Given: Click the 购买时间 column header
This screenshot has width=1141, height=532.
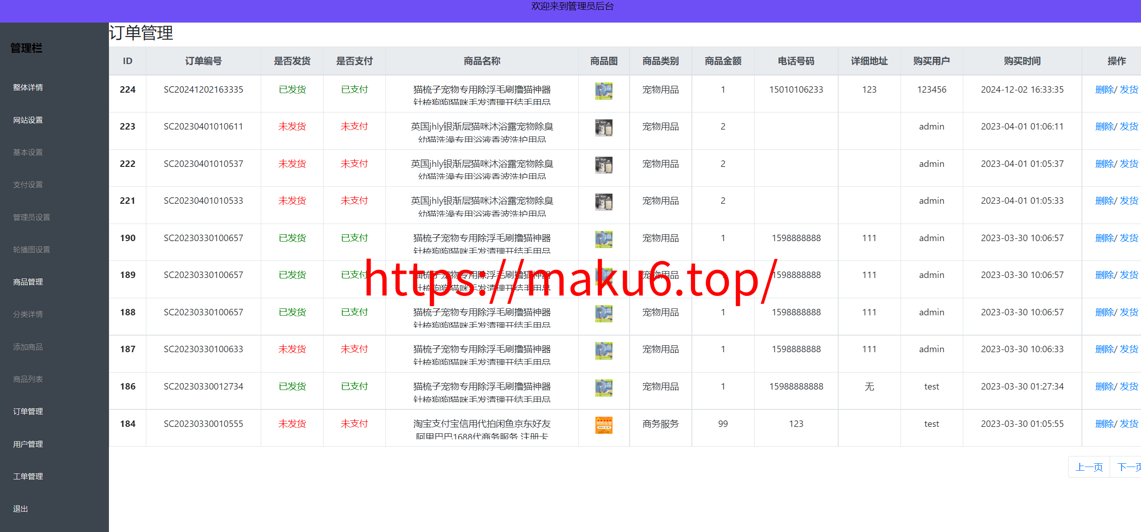Looking at the screenshot, I should pos(1022,61).
